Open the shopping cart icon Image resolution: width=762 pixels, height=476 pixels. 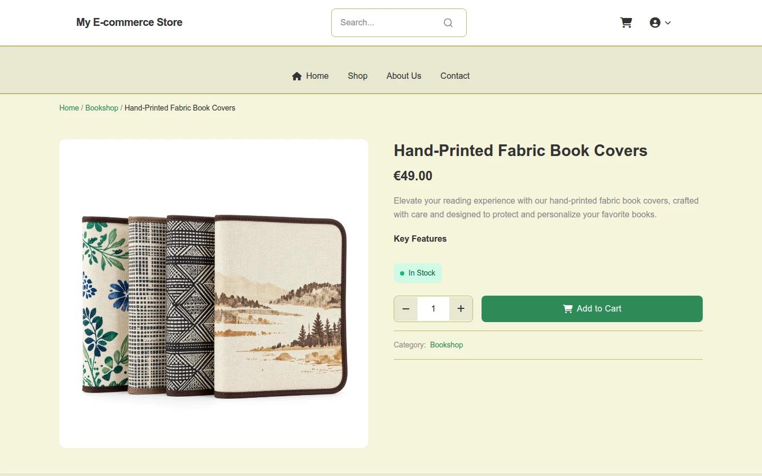626,23
